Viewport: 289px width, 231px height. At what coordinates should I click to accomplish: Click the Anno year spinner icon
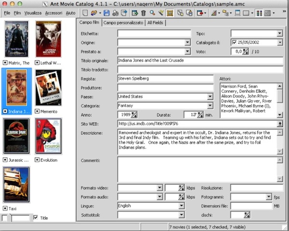click(x=134, y=115)
